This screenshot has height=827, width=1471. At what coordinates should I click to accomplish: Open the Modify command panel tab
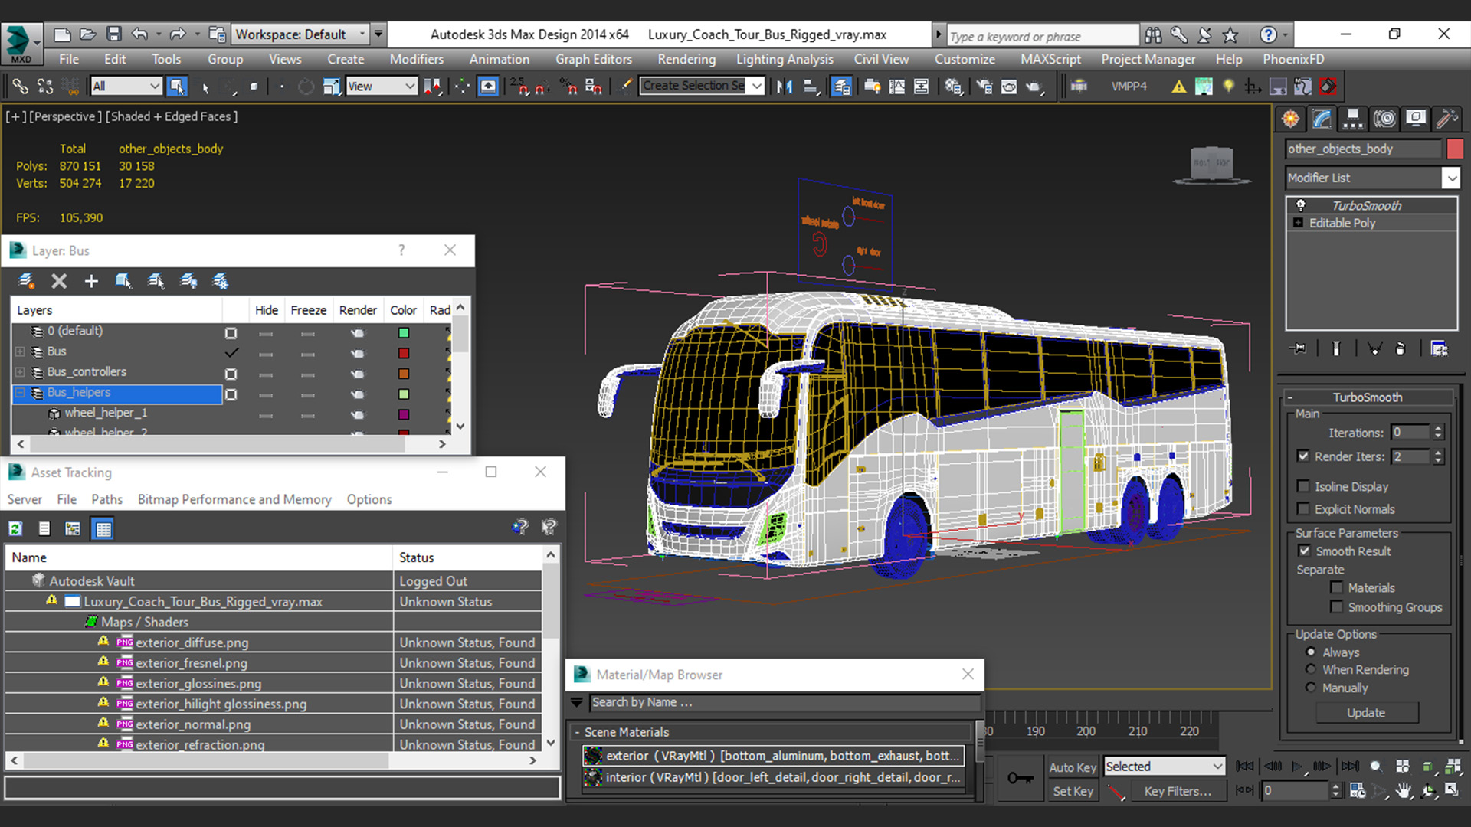point(1322,119)
